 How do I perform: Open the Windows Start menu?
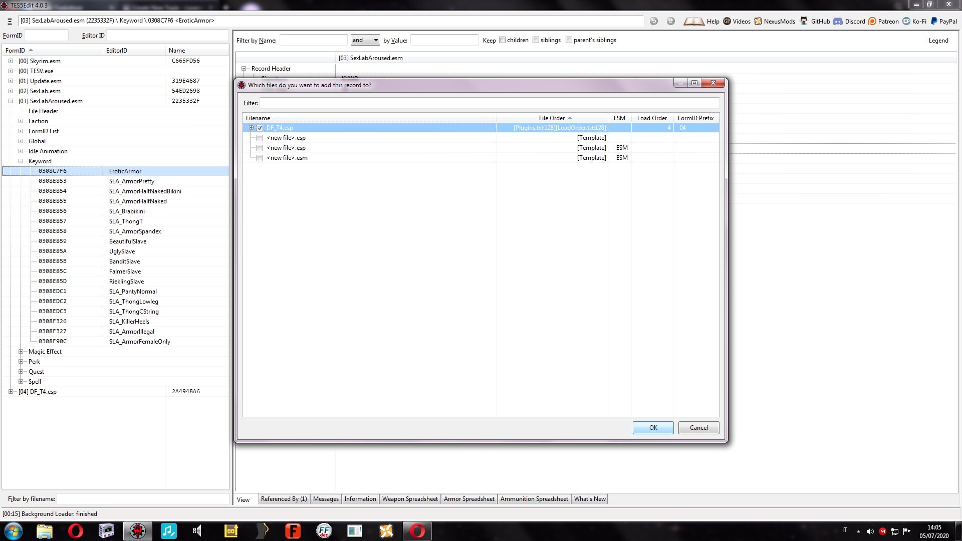(14, 531)
